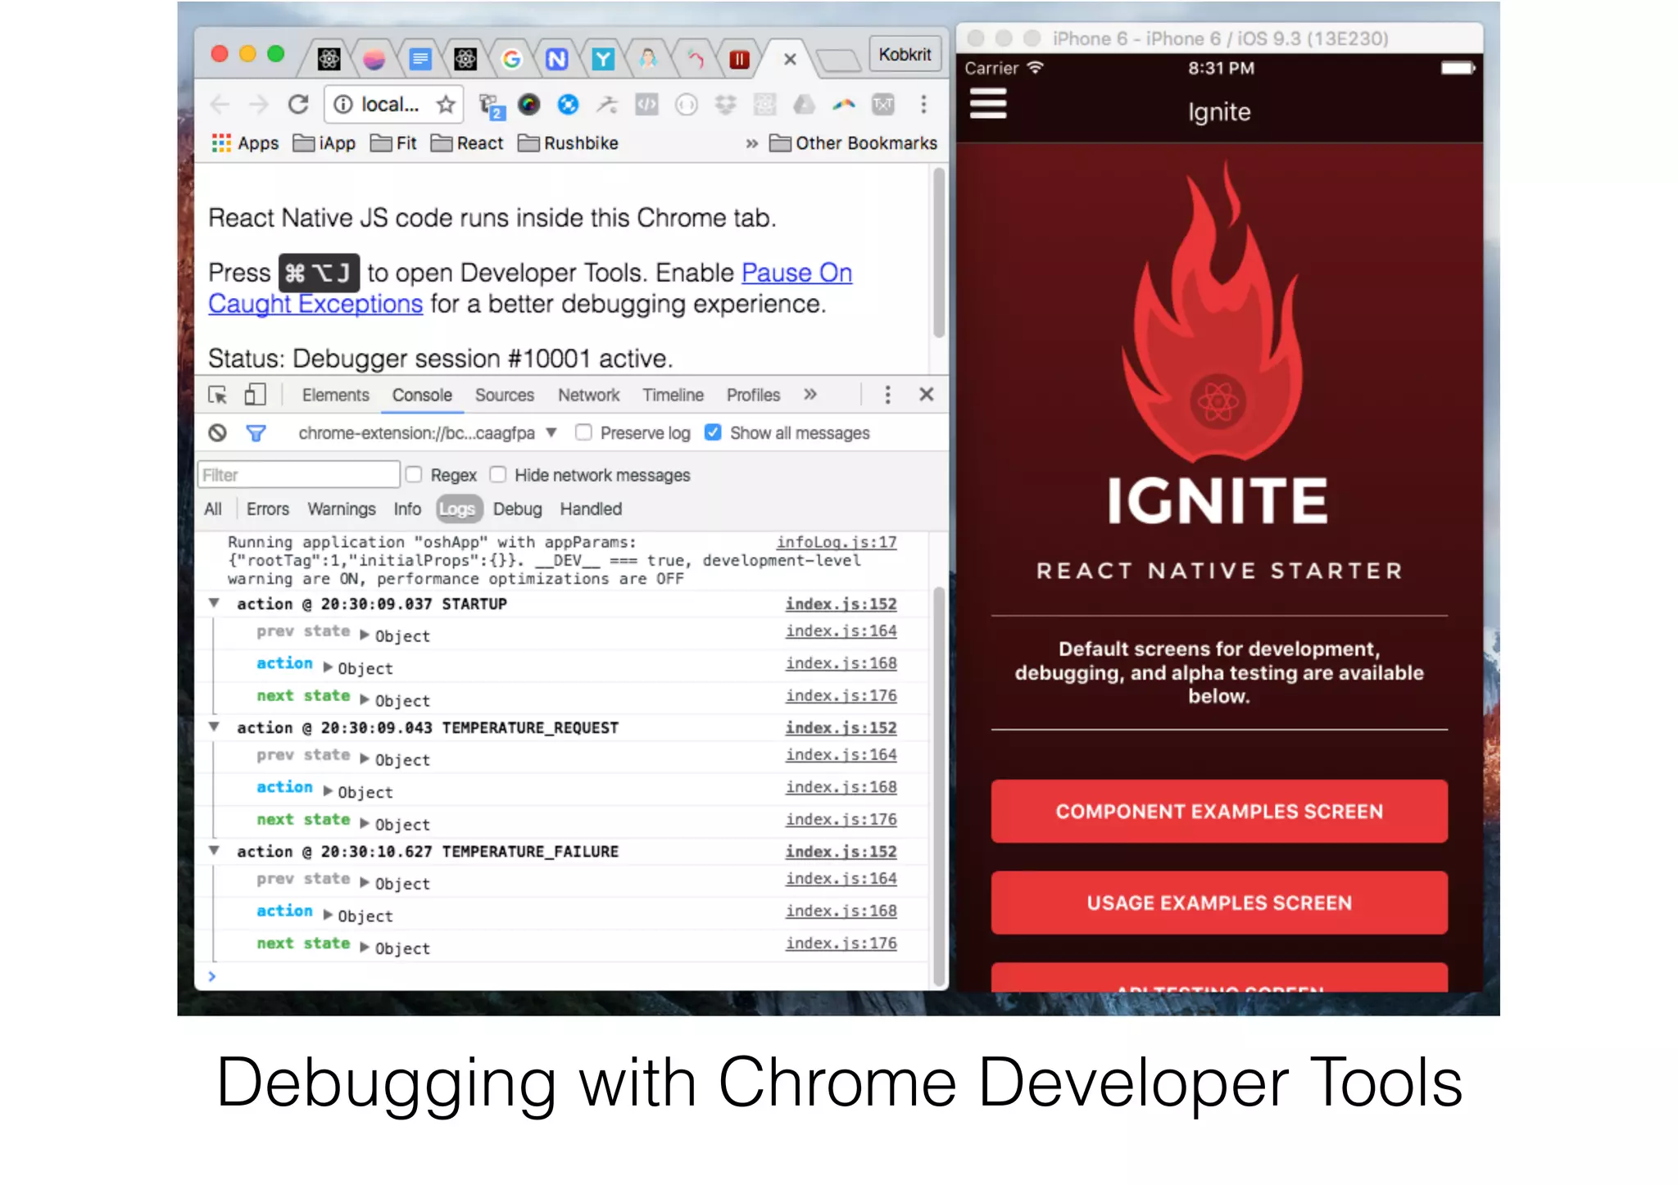The image size is (1678, 1185).
Task: Bookmark this page with the star
Action: point(446,105)
